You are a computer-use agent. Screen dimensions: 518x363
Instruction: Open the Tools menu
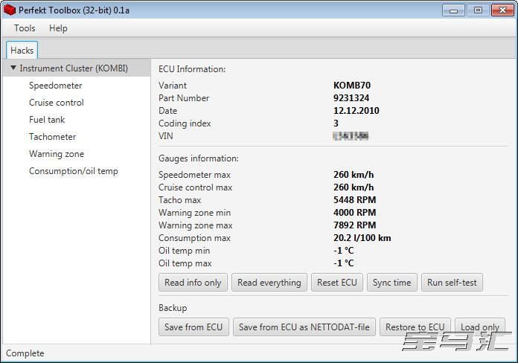25,28
